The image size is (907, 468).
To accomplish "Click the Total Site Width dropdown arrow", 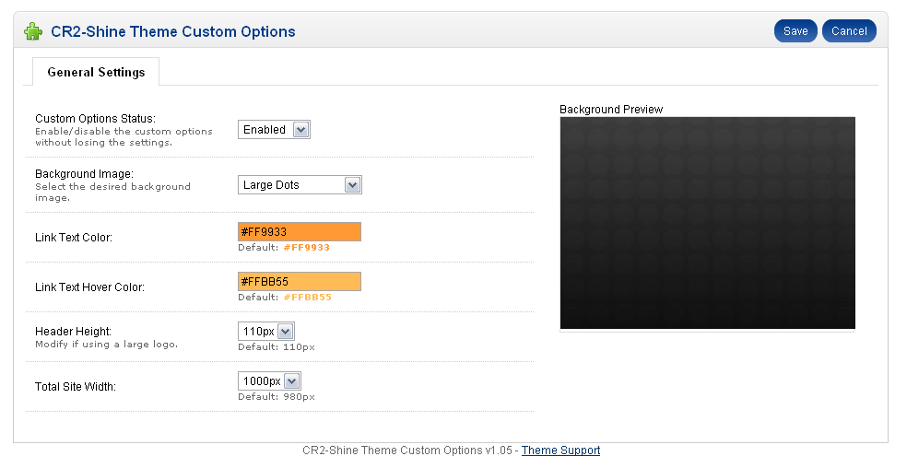I will tap(291, 381).
